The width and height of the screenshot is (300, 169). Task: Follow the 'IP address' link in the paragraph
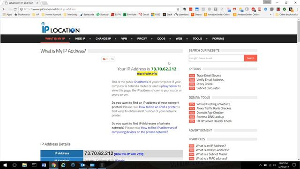pos(141,82)
